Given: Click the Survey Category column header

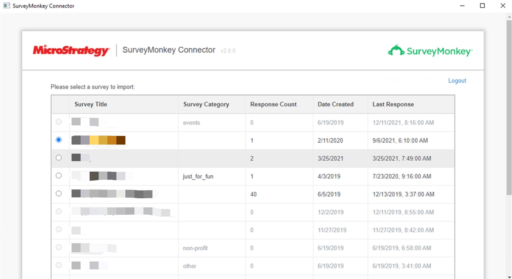Looking at the screenshot, I should click(x=206, y=104).
